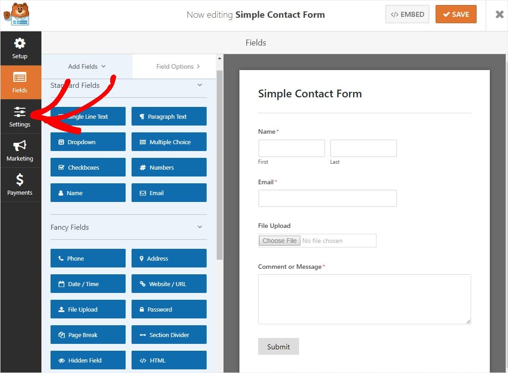Open the Setup gear icon panel

(20, 48)
